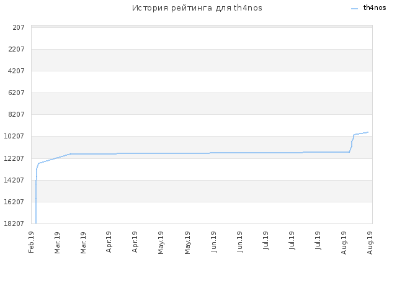
Task: Click the first Apr.19 x-axis label
Action: 109,242
